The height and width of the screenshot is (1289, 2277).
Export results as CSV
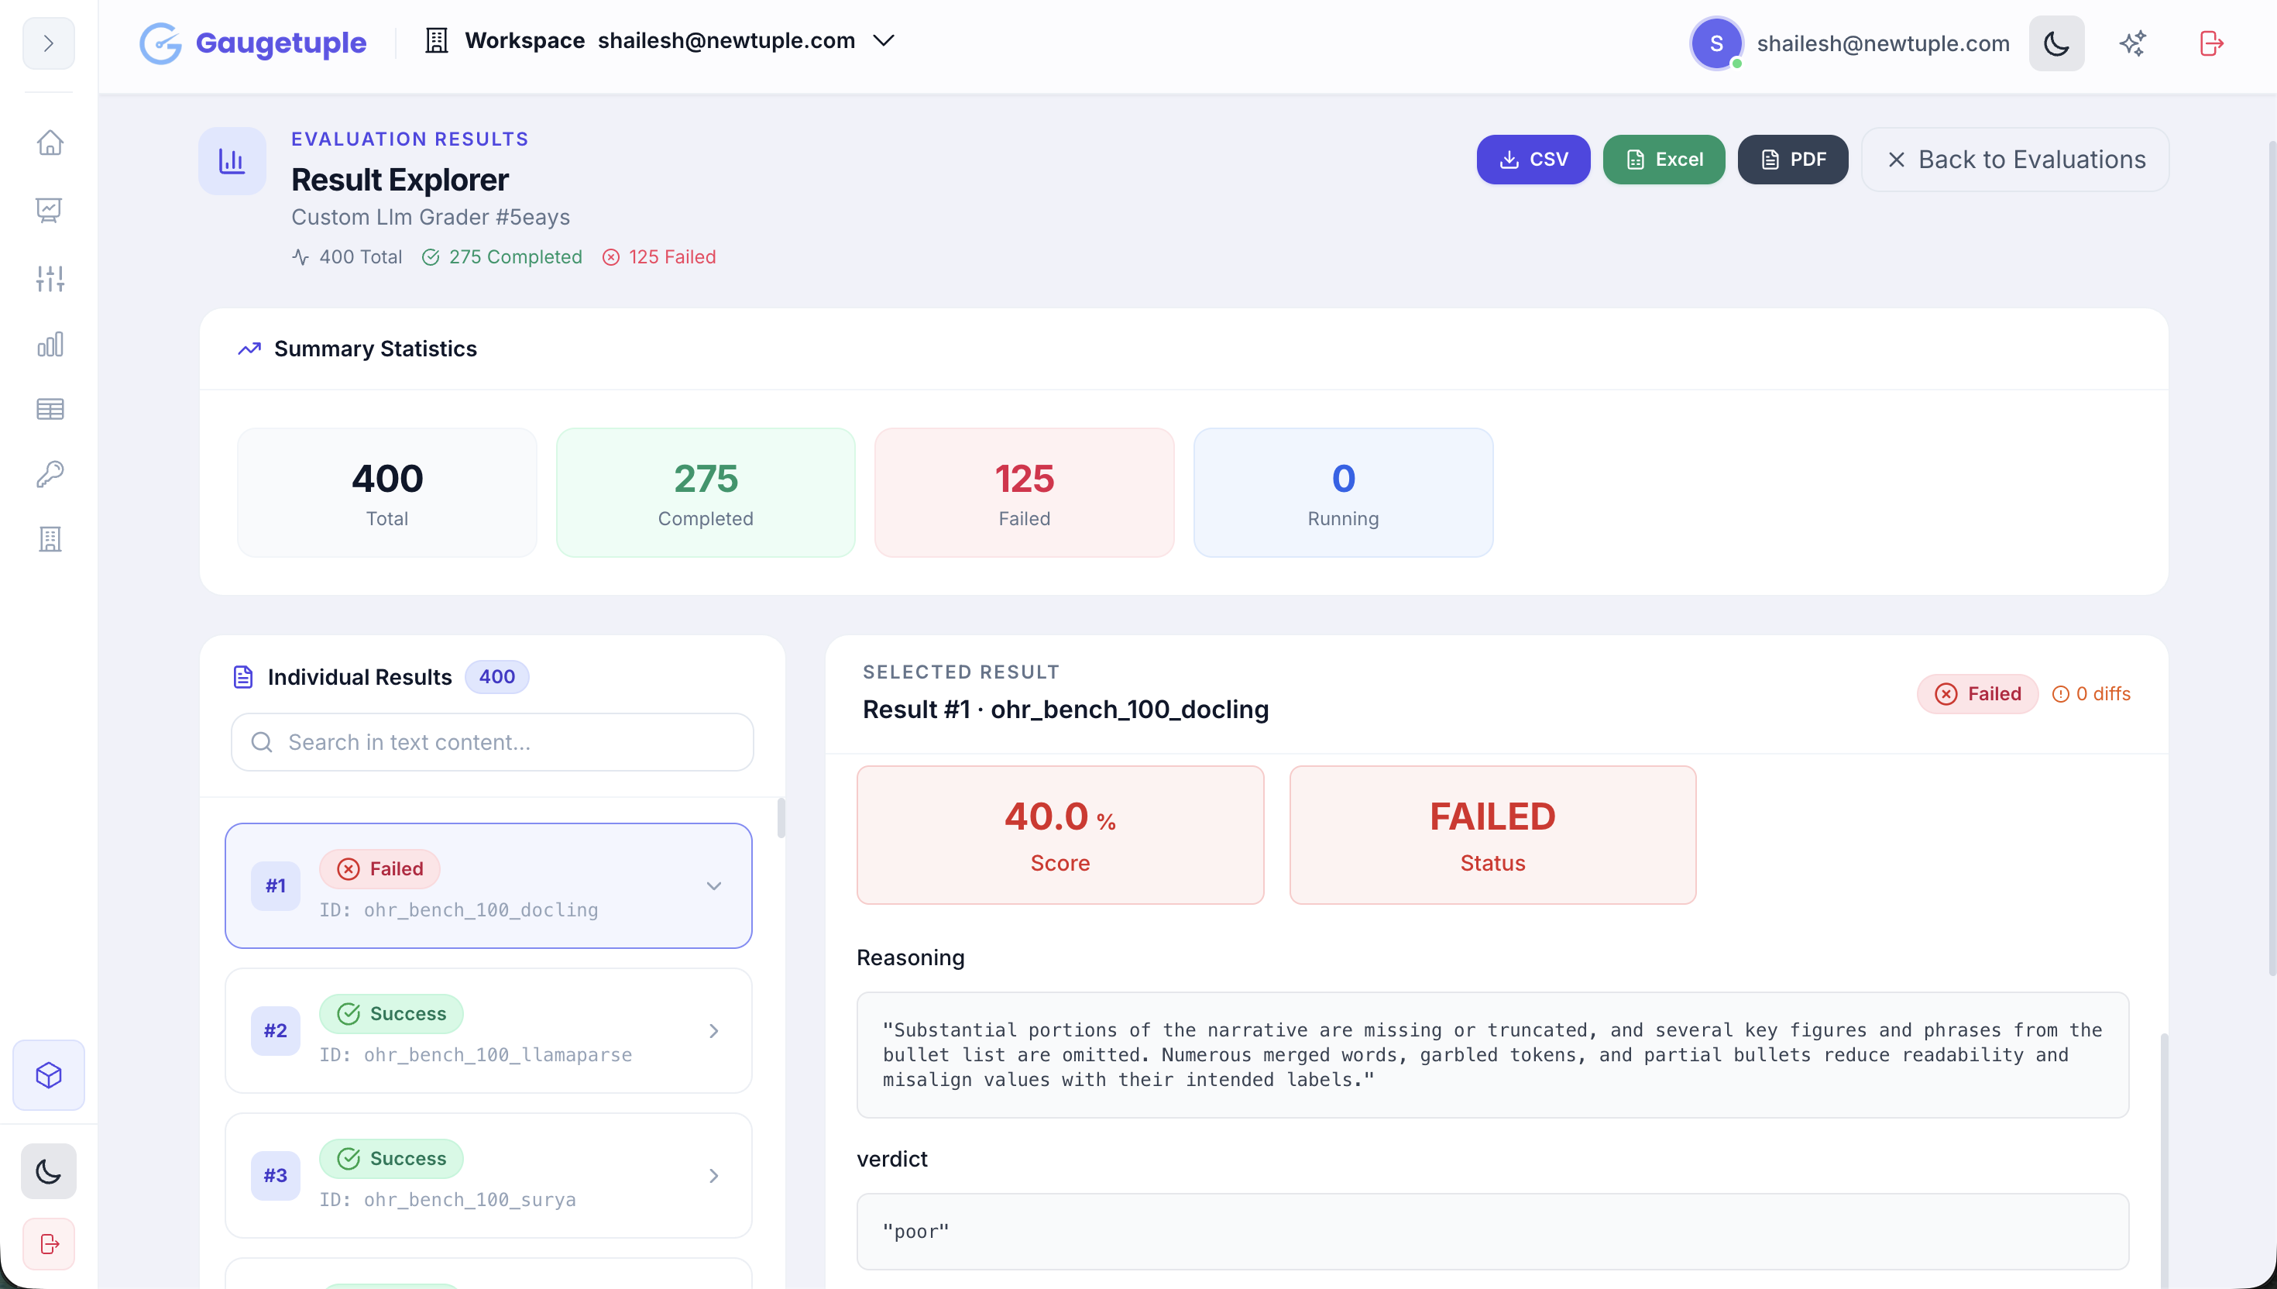[x=1533, y=160]
